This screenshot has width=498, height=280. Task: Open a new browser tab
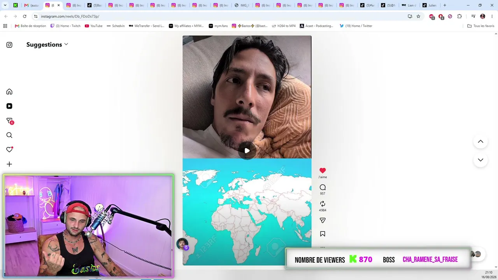(x=445, y=5)
